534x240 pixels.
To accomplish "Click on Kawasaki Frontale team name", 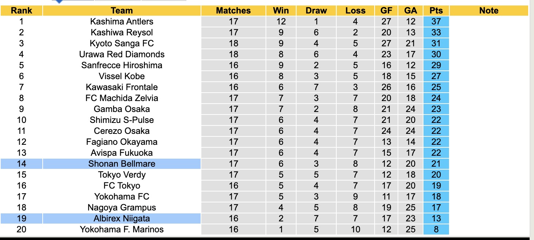I will [121, 87].
